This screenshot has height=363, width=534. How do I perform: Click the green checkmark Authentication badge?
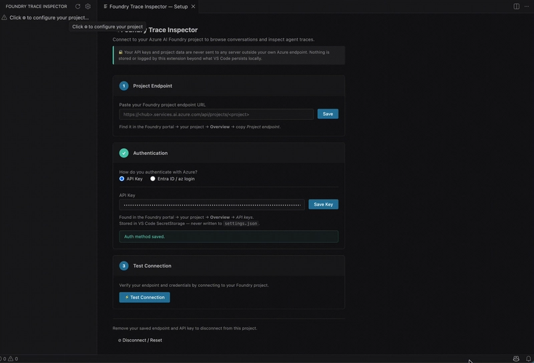[x=124, y=153]
